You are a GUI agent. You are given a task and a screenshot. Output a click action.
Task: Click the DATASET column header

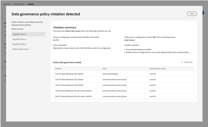click(59, 69)
